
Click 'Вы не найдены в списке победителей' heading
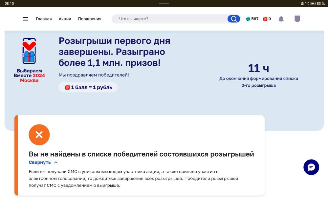[x=141, y=154]
